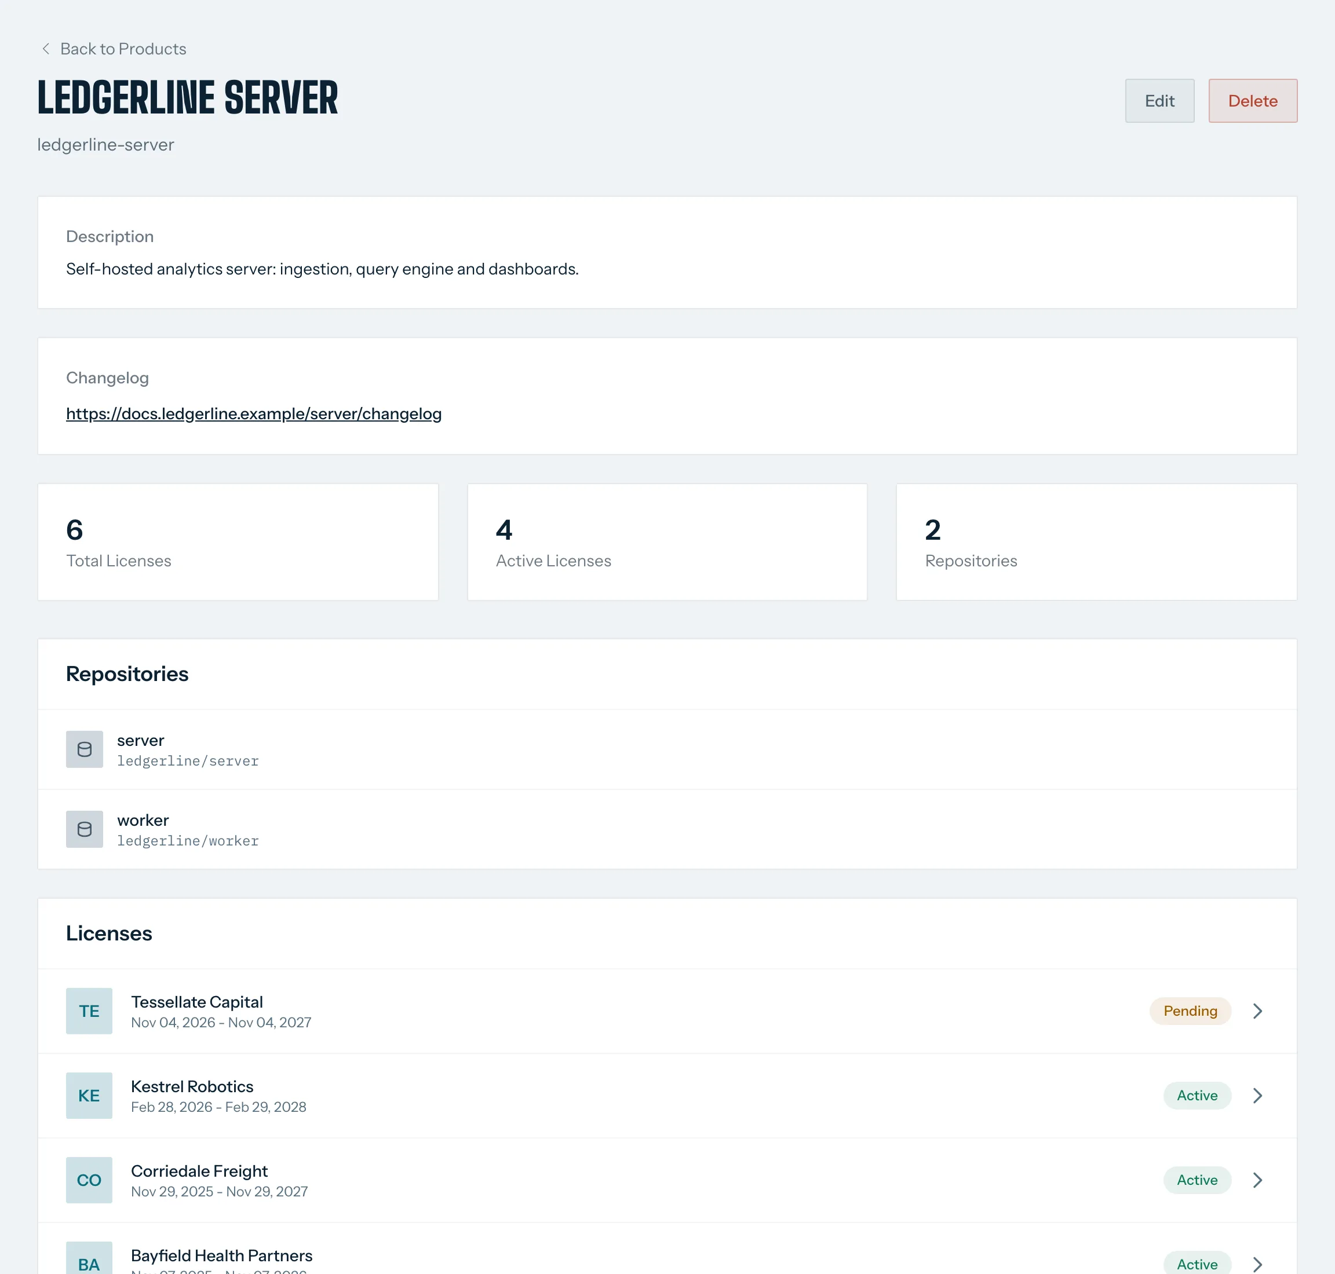Click the server repository database icon
The height and width of the screenshot is (1274, 1335).
coord(84,749)
